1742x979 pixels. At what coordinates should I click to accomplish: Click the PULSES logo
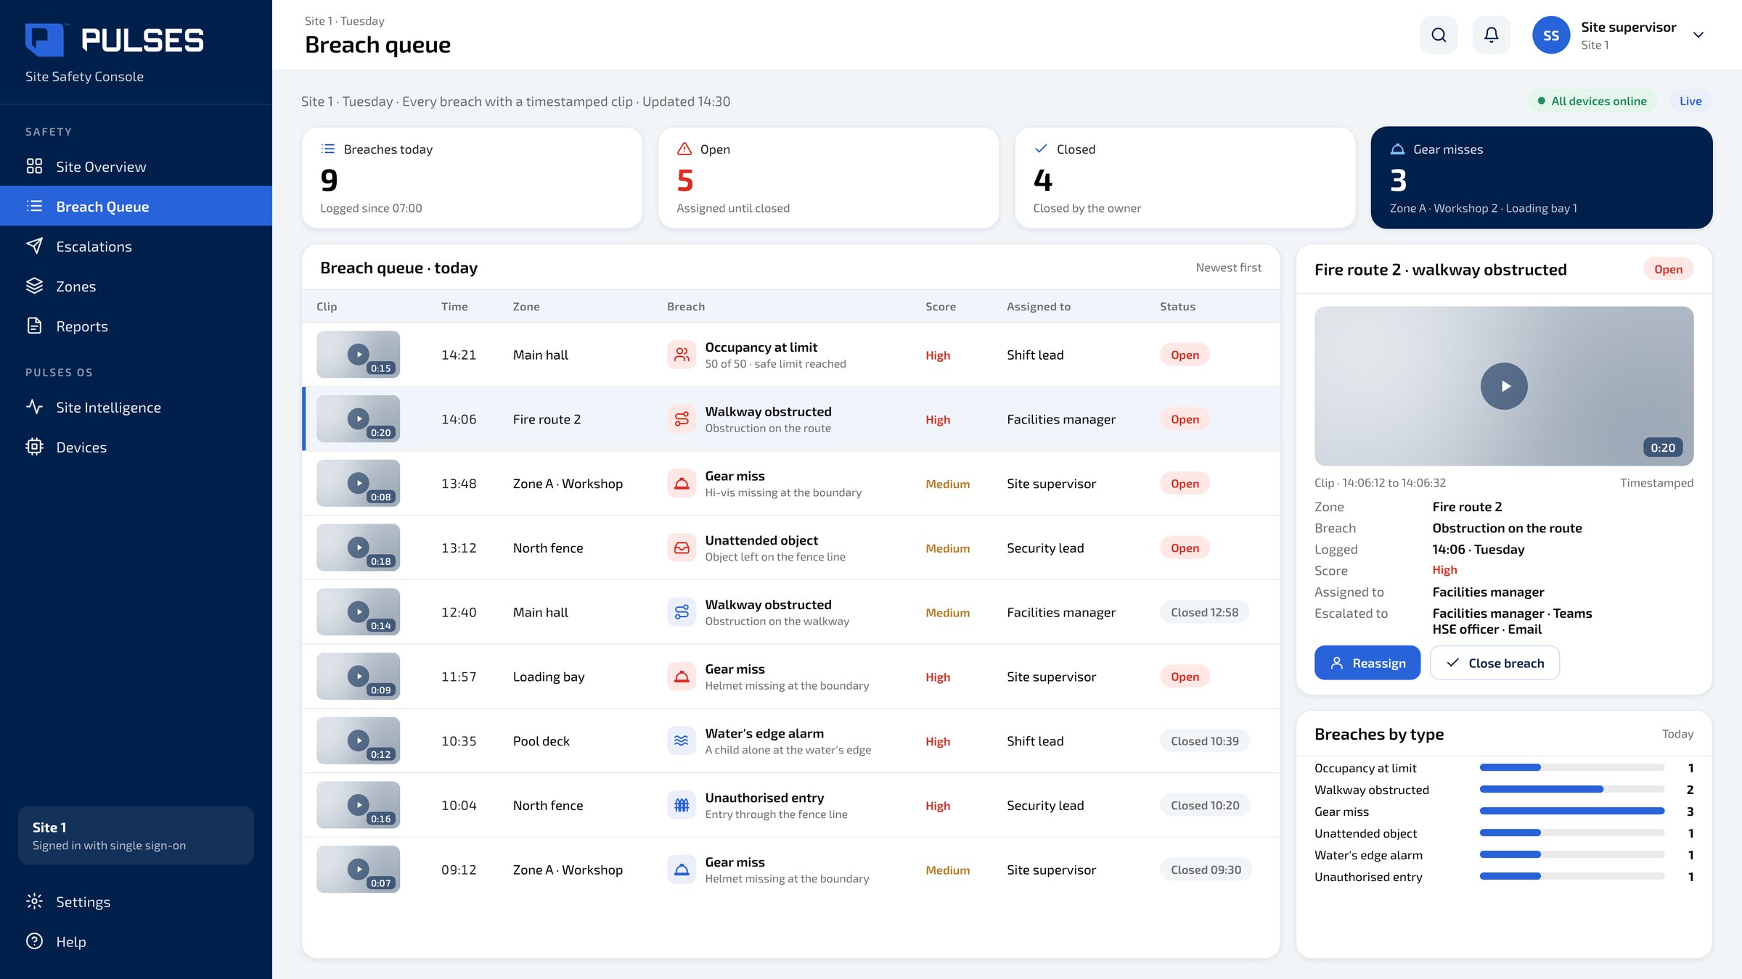115,40
